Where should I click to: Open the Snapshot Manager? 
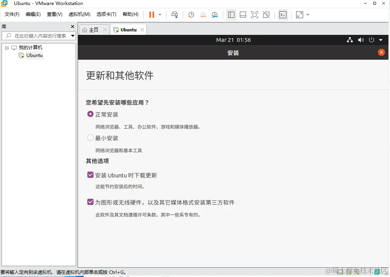coord(214,15)
